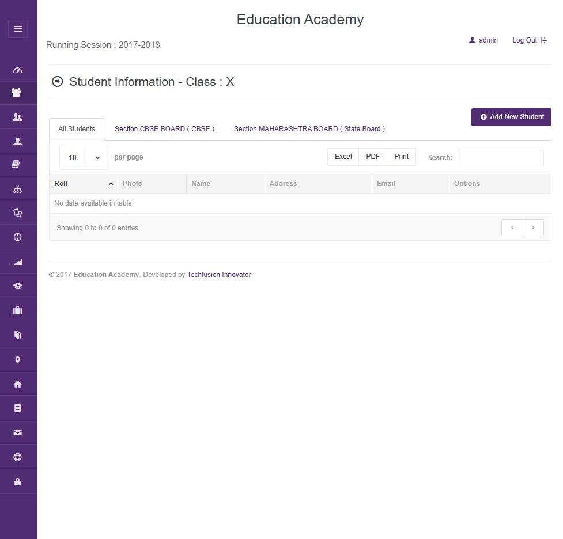Click the circled arrow beside Student Information
Viewport: 563px width, 539px height.
pyautogui.click(x=58, y=82)
